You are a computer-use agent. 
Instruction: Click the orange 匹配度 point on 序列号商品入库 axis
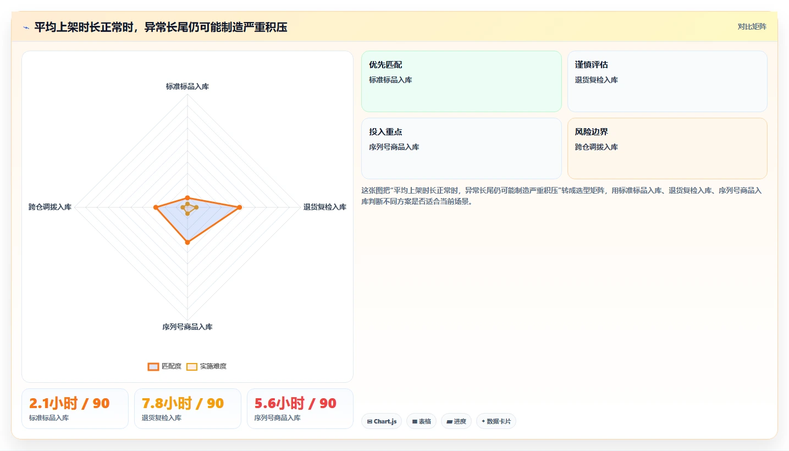pyautogui.click(x=187, y=242)
